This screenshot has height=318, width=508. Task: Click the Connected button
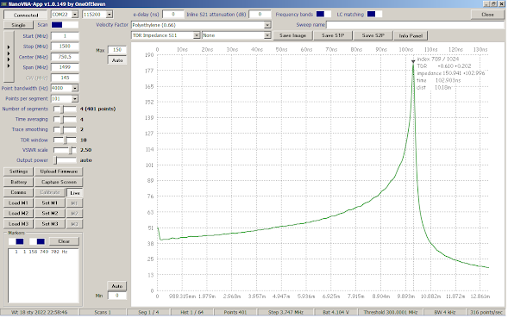[26, 15]
